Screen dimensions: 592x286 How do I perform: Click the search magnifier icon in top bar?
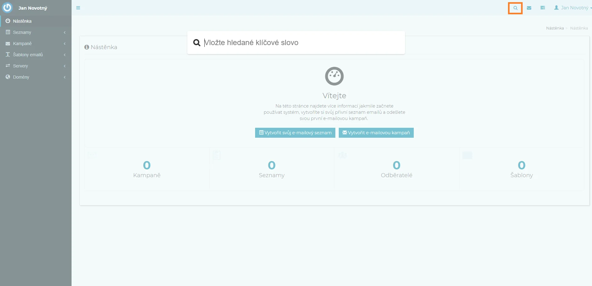[x=515, y=8]
